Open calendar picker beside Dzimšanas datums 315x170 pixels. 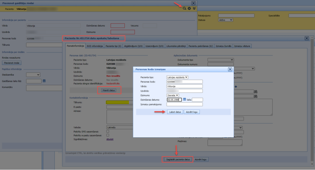(x=185, y=99)
